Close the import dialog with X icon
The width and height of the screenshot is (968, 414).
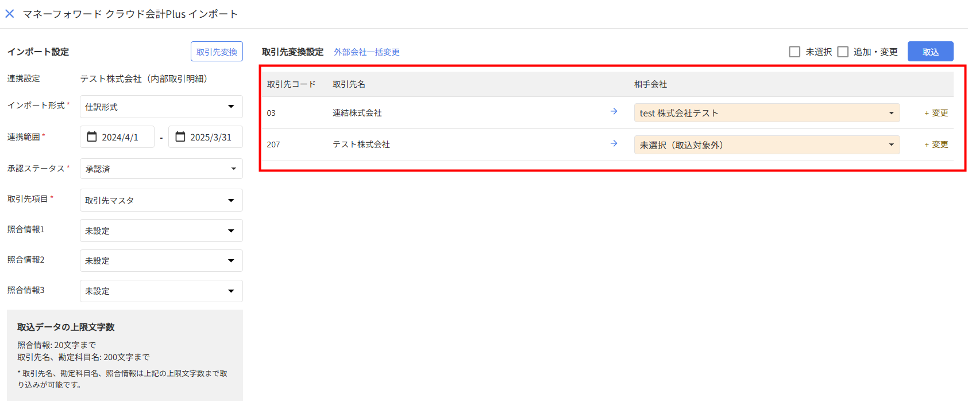(10, 14)
